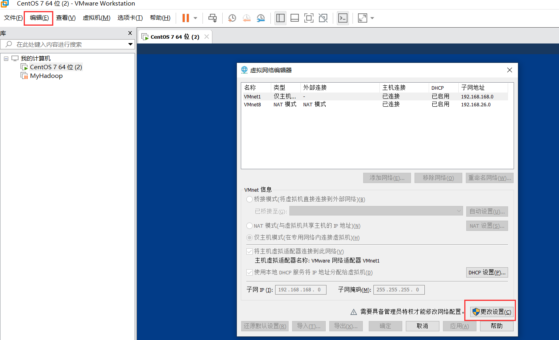Image resolution: width=559 pixels, height=340 pixels.
Task: Select the VMnet8 row in network list
Action: [x=374, y=104]
